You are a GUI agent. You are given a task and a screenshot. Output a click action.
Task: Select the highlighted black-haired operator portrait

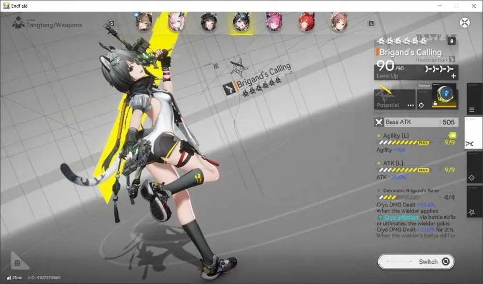pyautogui.click(x=241, y=22)
